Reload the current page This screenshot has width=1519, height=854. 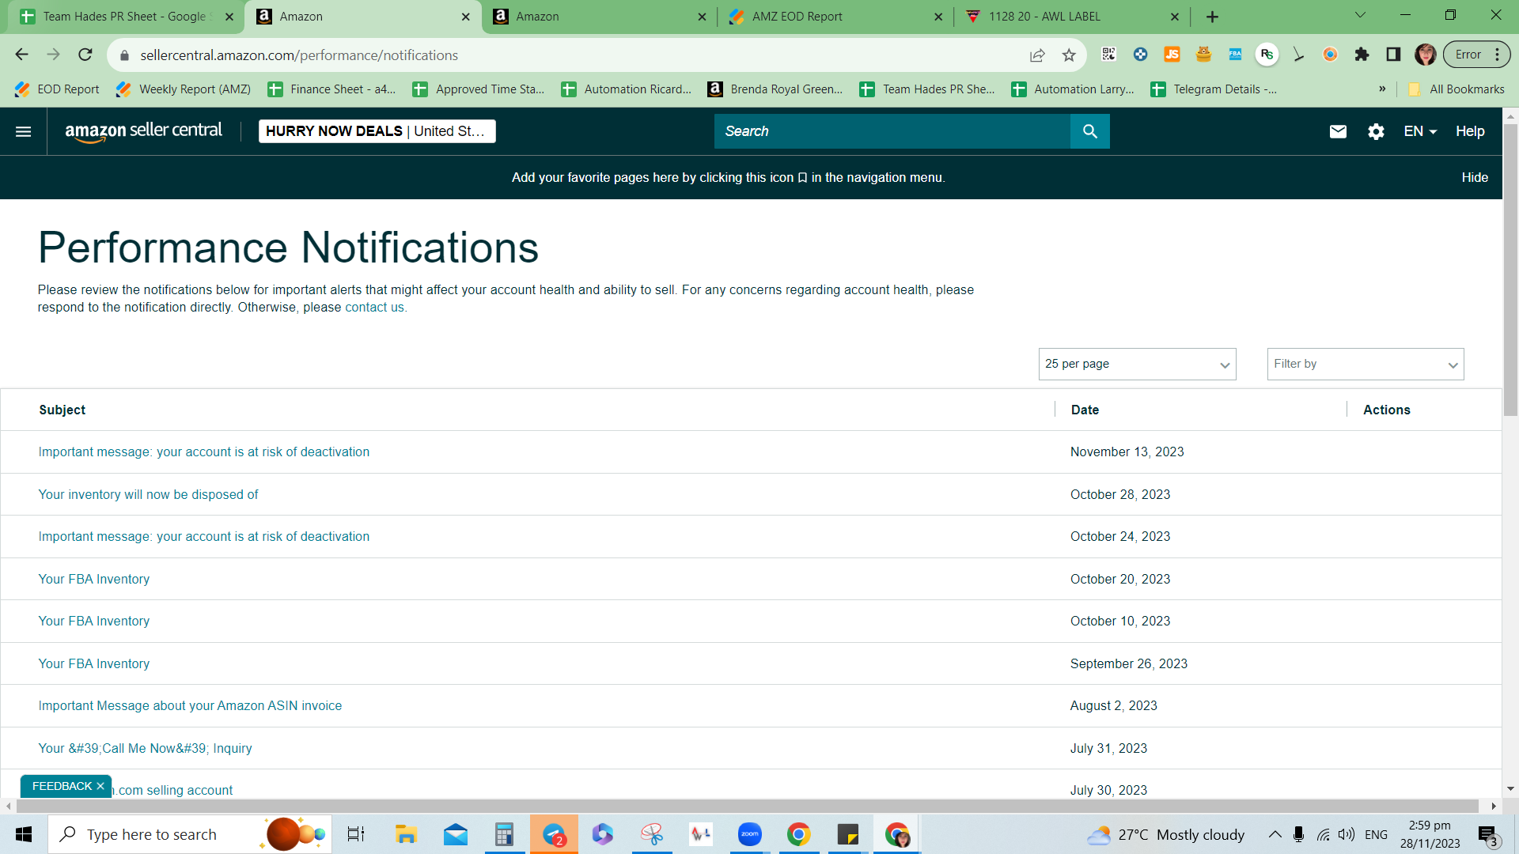(85, 55)
